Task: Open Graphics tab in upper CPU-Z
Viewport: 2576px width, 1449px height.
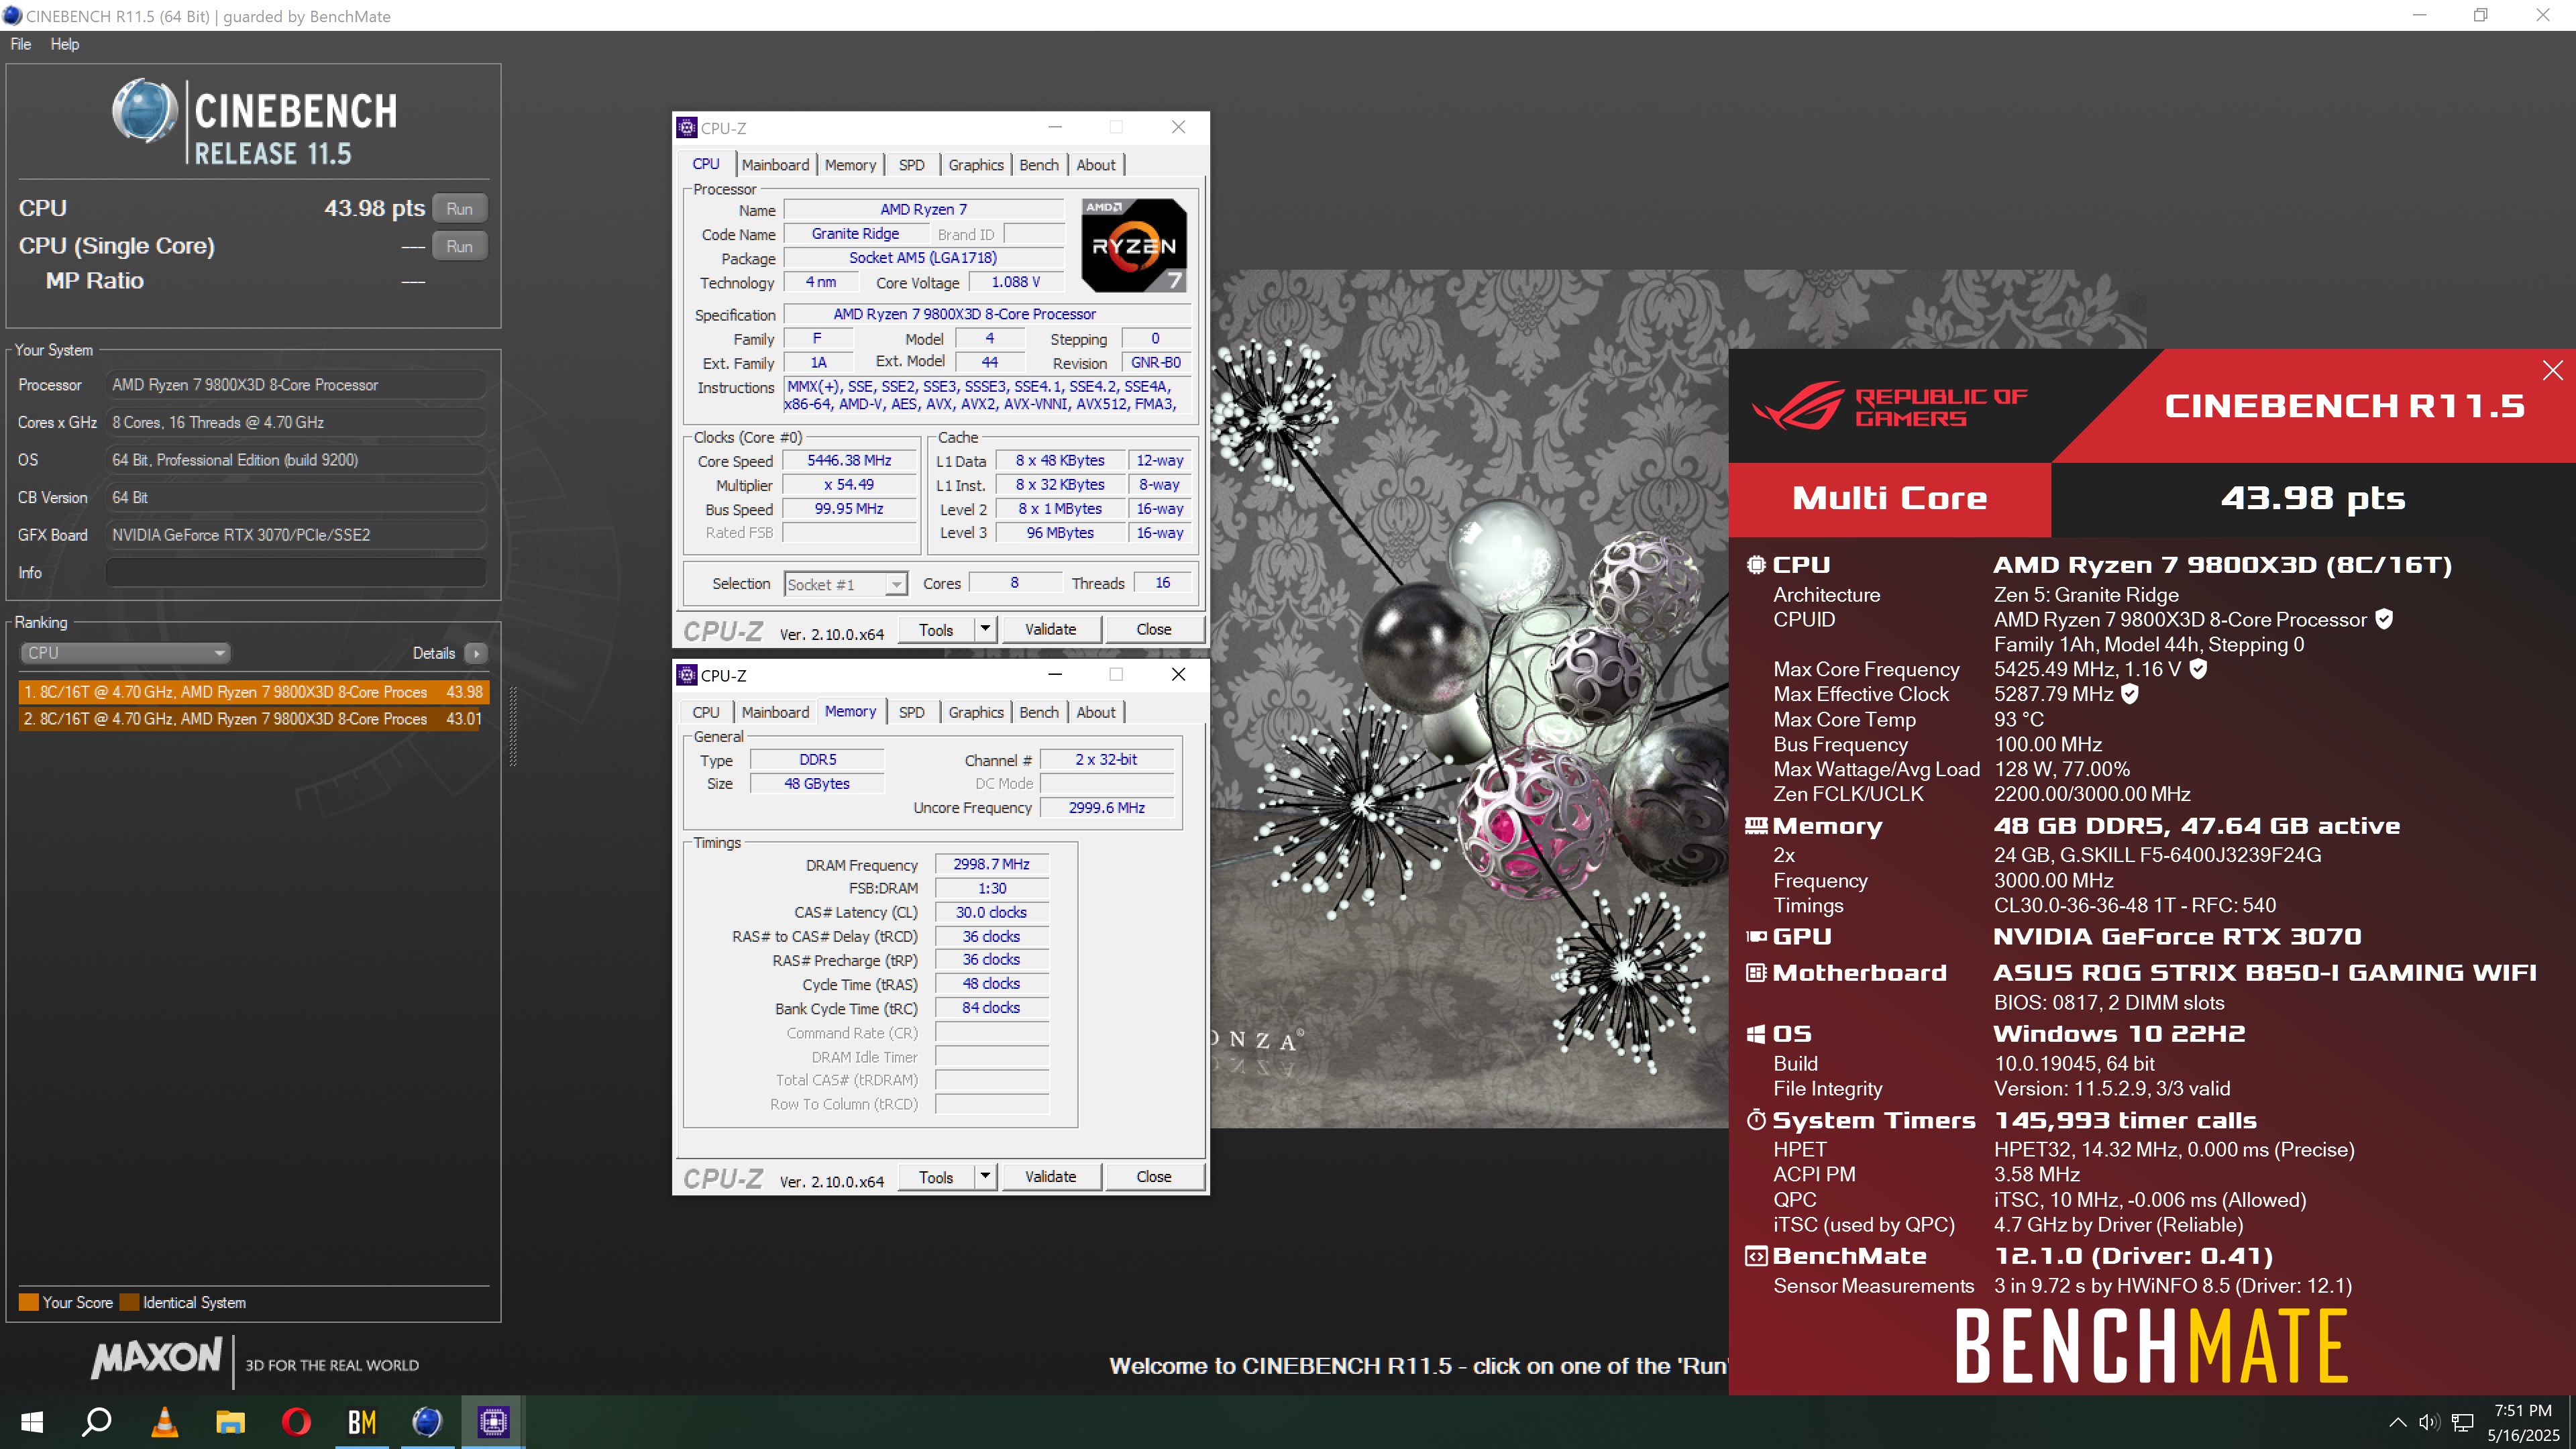Action: [976, 165]
